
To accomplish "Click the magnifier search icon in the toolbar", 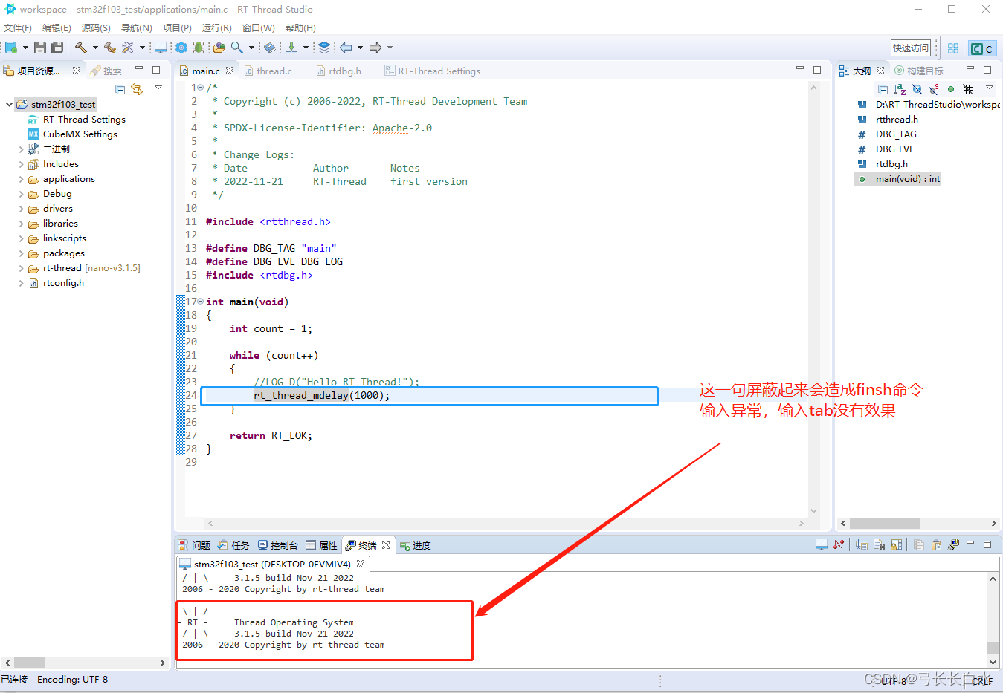I will (x=236, y=48).
